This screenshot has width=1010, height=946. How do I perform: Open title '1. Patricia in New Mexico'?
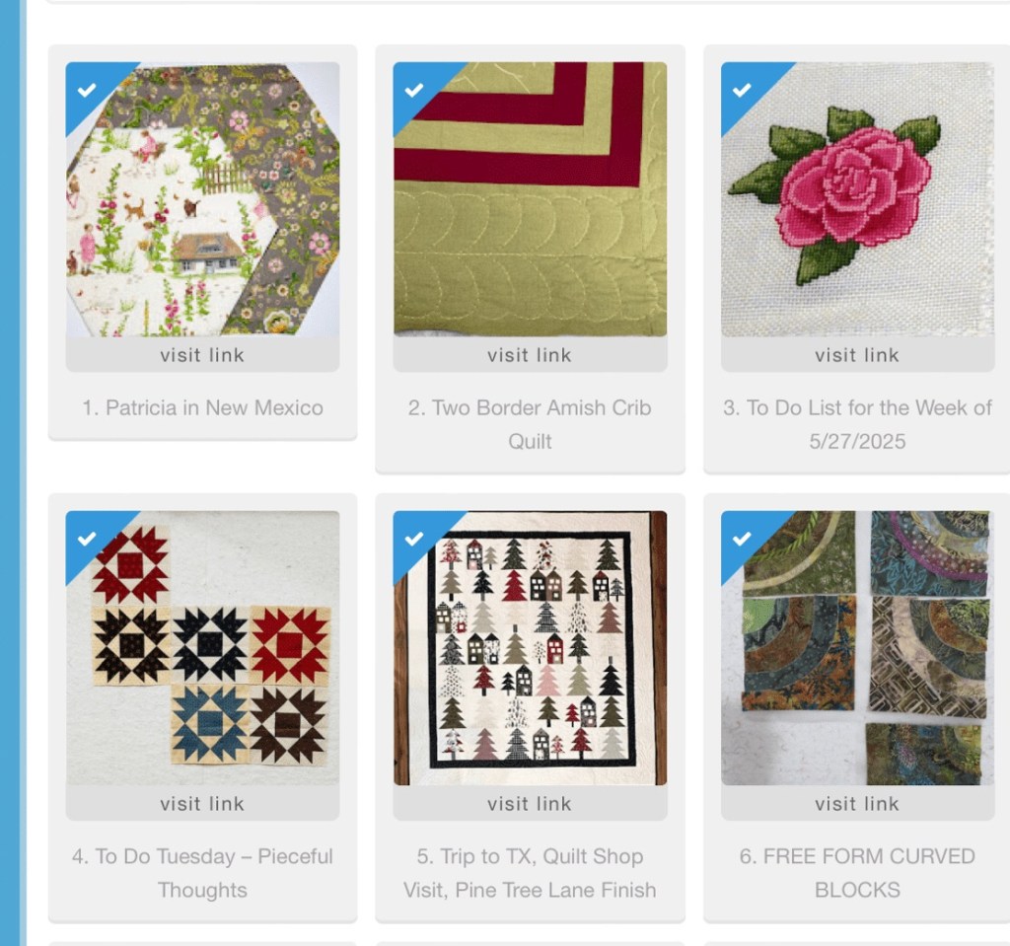click(202, 408)
